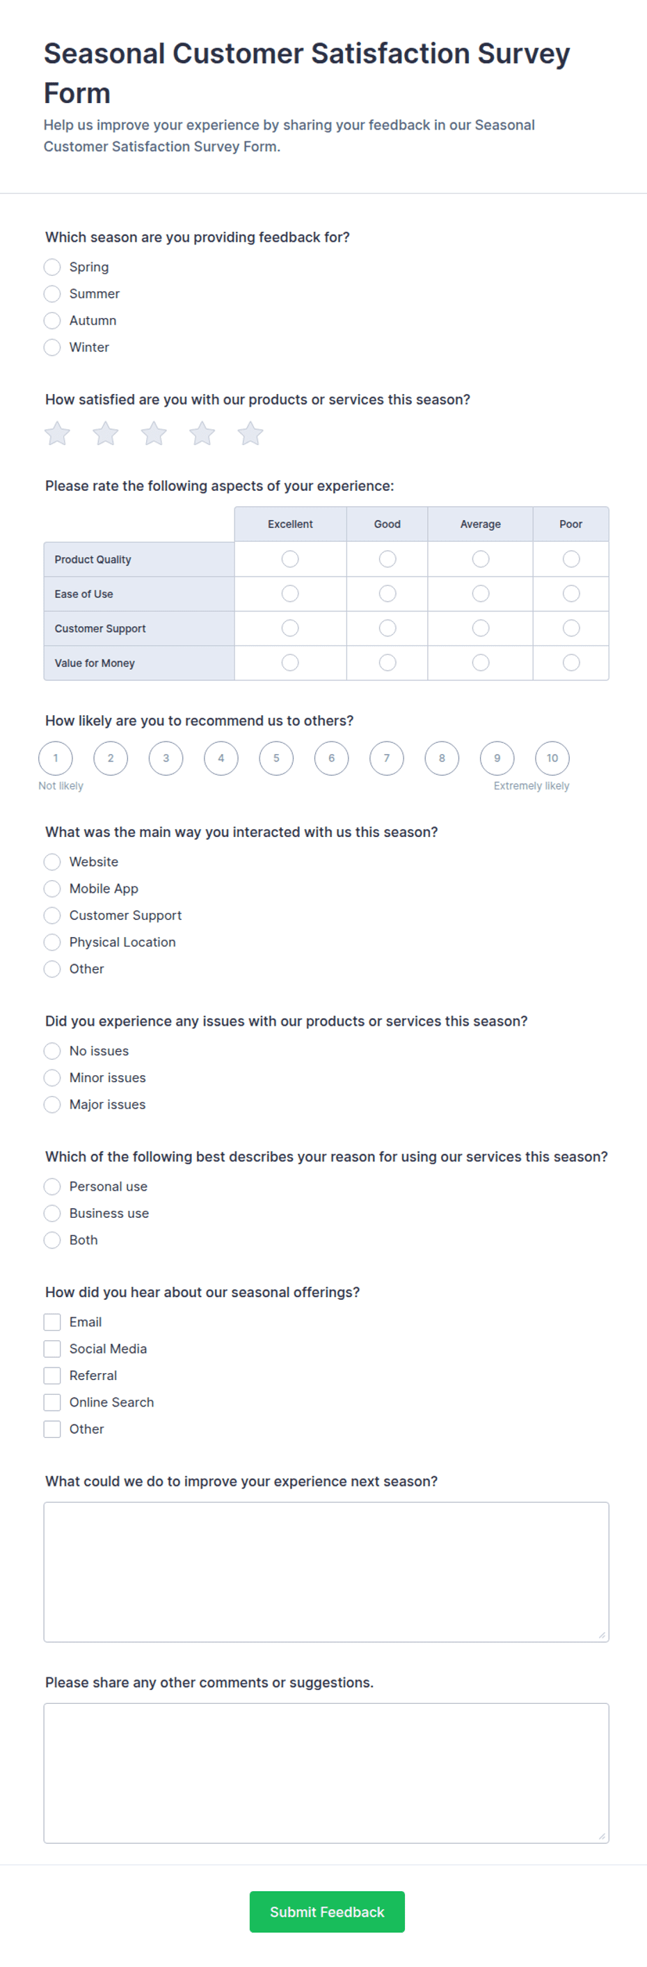
Task: Choose the second star rating
Action: (105, 434)
